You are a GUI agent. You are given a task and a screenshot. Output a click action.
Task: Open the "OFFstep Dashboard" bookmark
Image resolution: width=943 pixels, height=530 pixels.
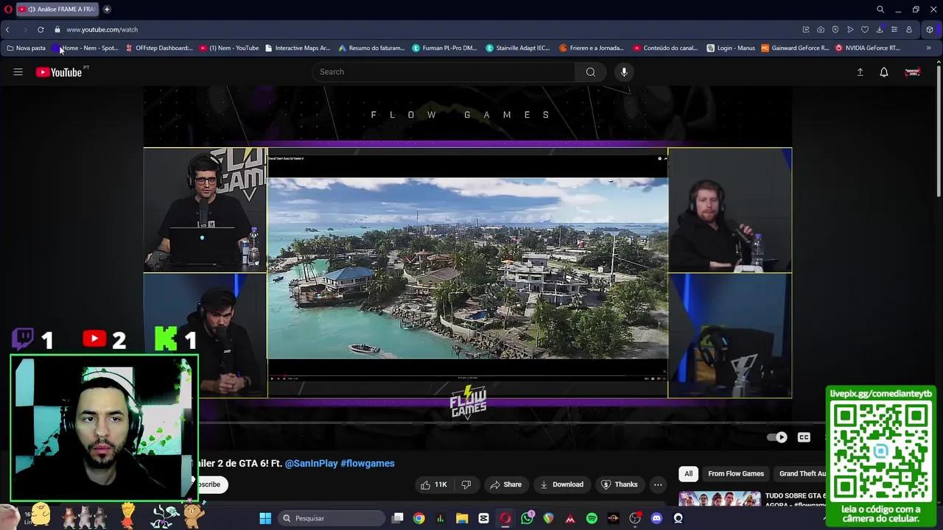point(159,48)
